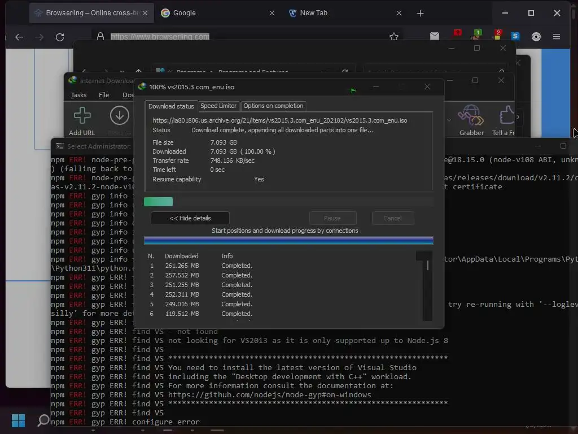Open the Options on completion tab
This screenshot has width=578, height=434.
(x=273, y=106)
